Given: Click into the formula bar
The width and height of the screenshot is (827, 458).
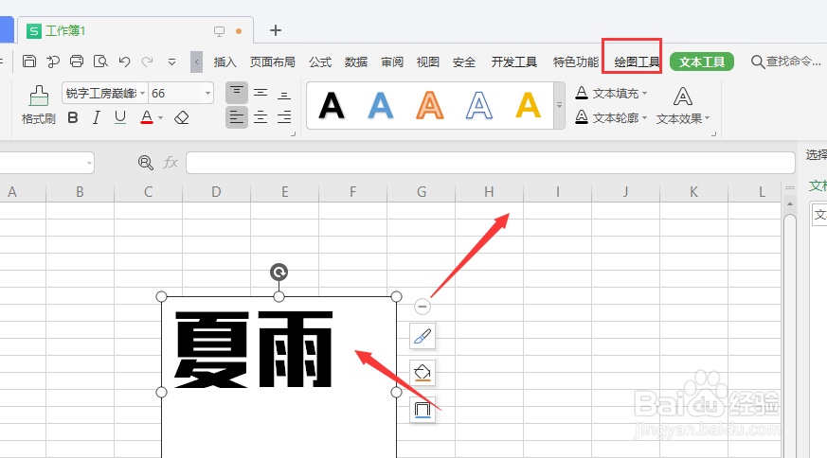Looking at the screenshot, I should coord(491,163).
